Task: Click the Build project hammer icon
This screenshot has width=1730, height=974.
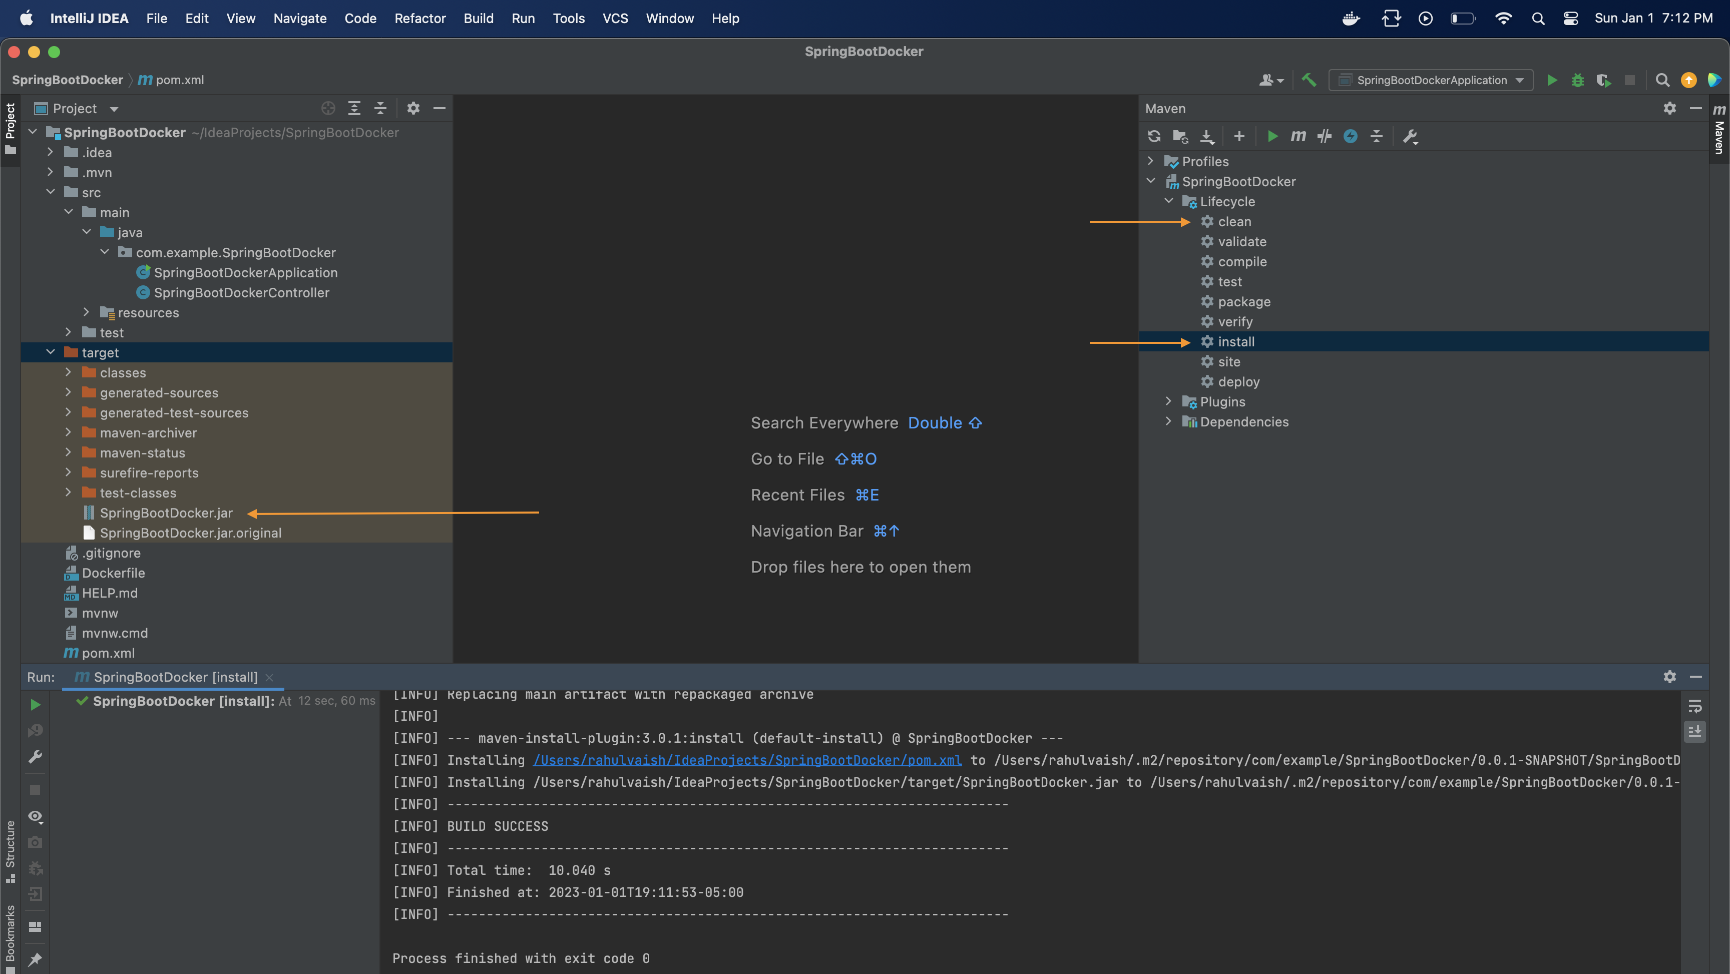Action: tap(1308, 80)
